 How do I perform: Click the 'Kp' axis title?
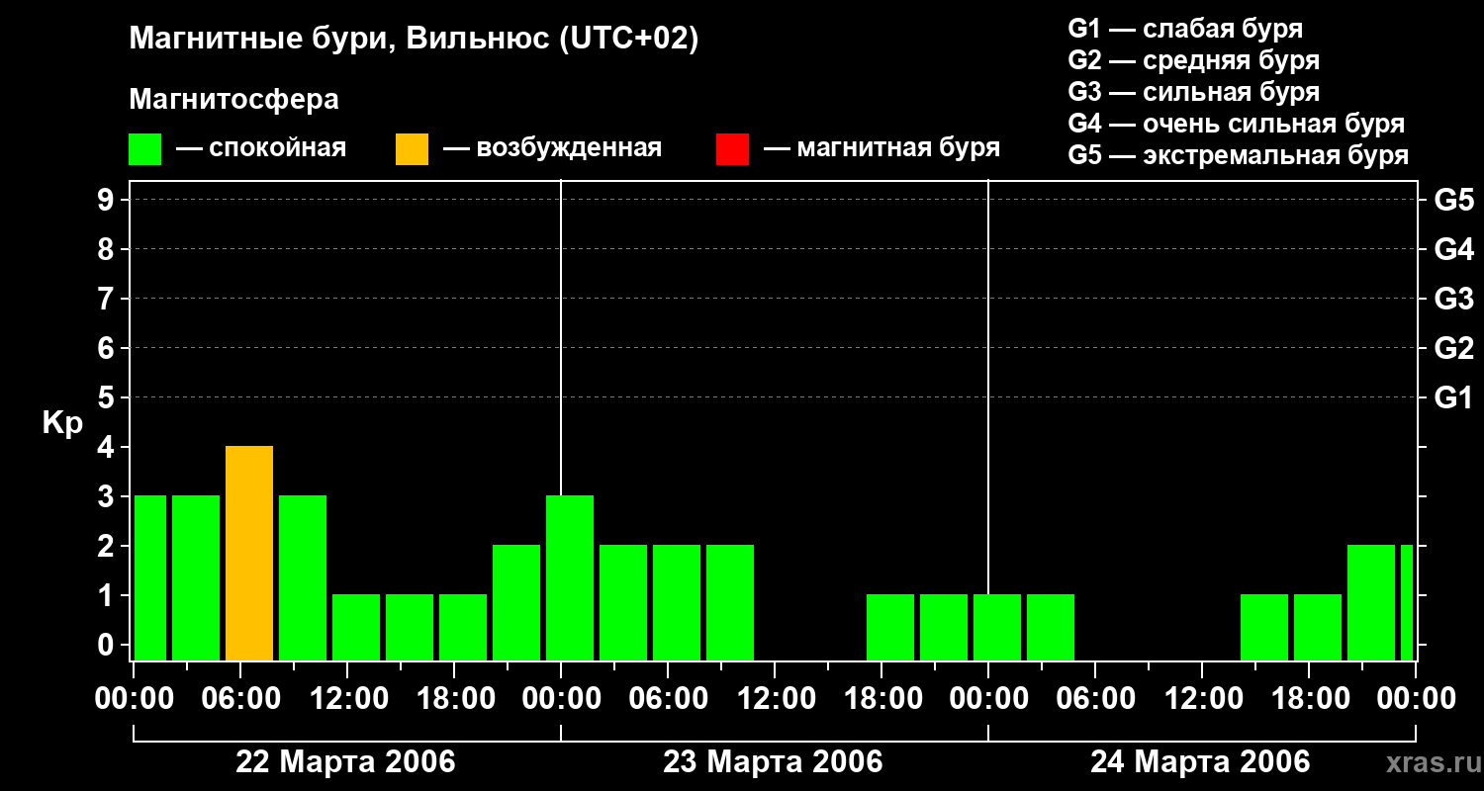(x=62, y=423)
